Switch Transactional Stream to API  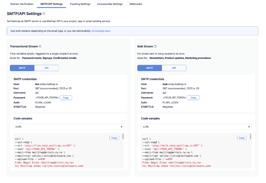pos(47,68)
